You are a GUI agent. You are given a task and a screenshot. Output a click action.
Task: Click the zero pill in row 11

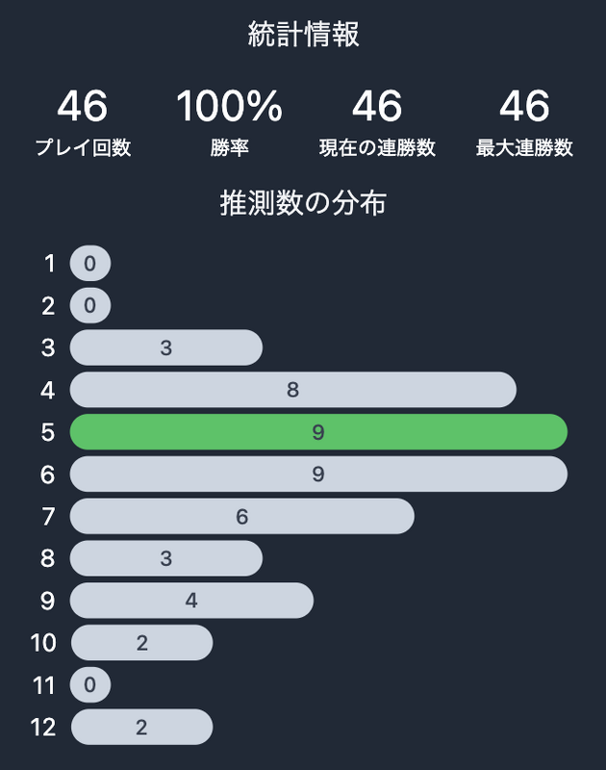(x=90, y=684)
